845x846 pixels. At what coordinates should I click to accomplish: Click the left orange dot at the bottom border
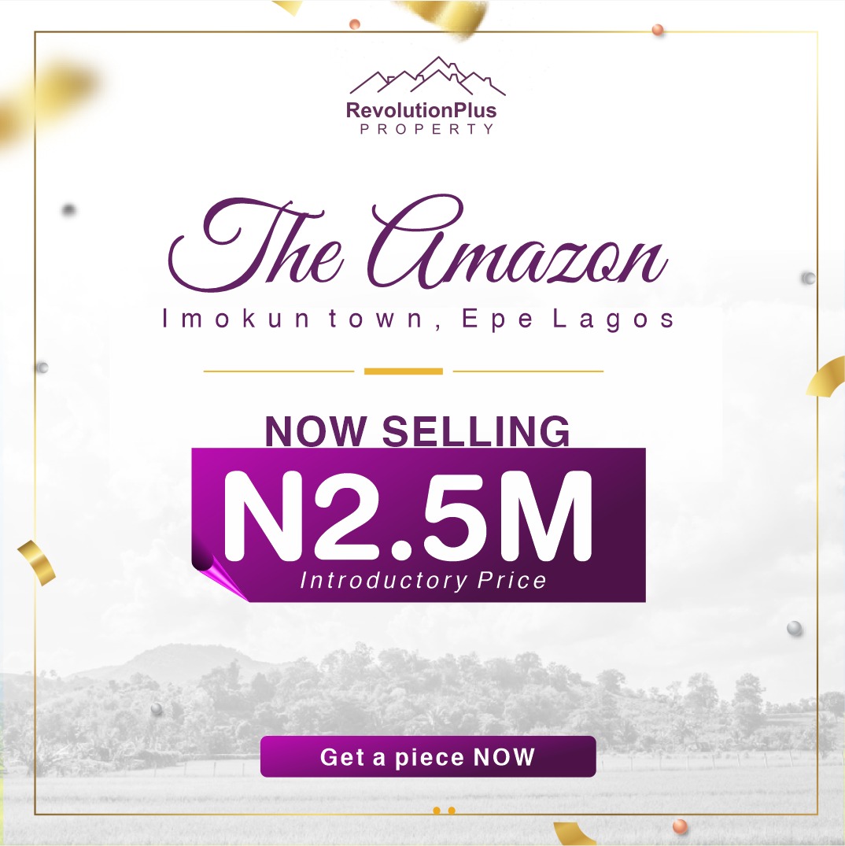pos(437,810)
